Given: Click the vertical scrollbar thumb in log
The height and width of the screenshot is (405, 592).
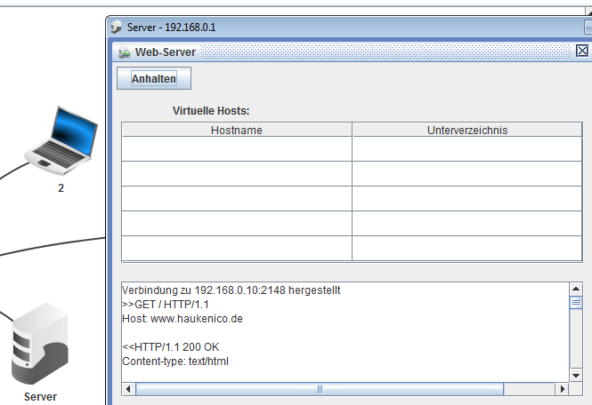Looking at the screenshot, I should coord(576,303).
